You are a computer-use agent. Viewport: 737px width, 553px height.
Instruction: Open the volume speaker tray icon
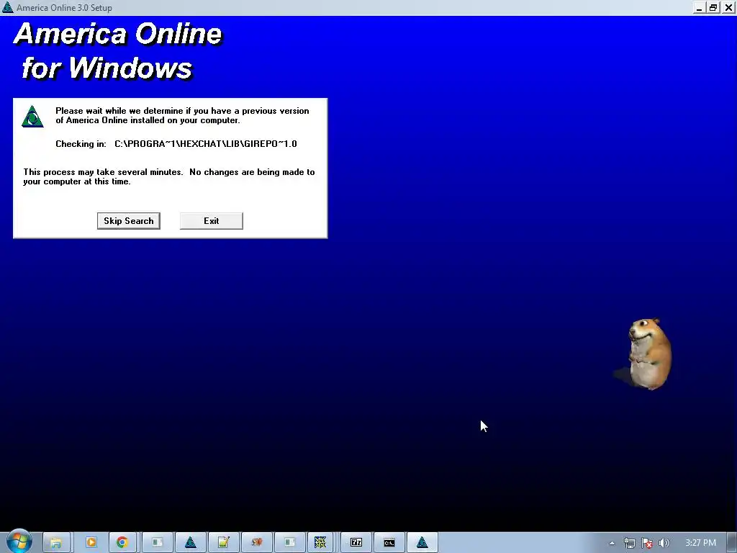click(664, 543)
